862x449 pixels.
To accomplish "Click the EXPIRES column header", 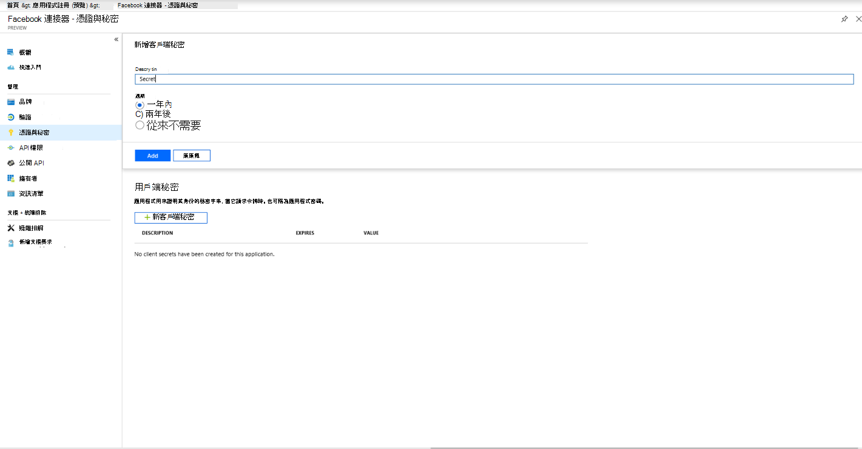I will 305,233.
